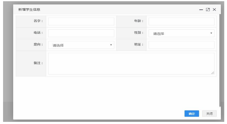Click the 性别: label
Screen dimensions: 227x124
coord(139,33)
